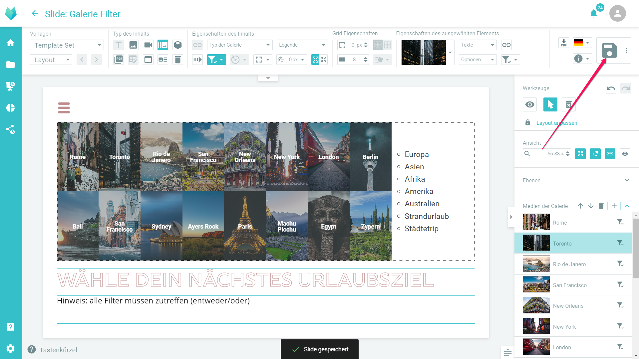Open the Layout dropdown

pos(51,60)
